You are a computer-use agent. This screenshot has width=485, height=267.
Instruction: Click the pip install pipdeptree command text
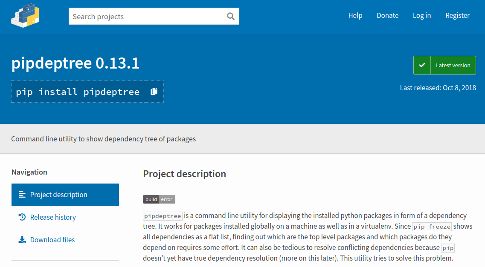(x=78, y=92)
